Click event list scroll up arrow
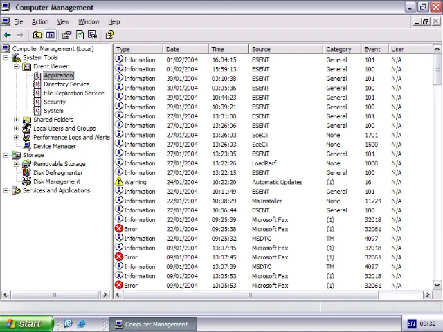Image resolution: width=443 pixels, height=332 pixels. click(437, 49)
